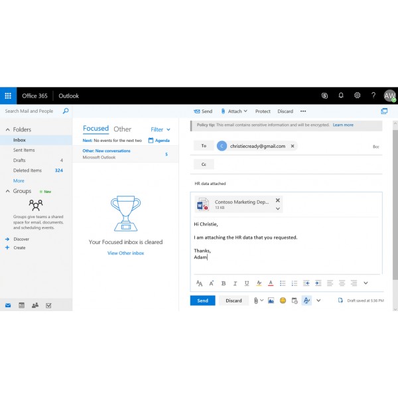The image size is (398, 398).
Task: Toggle bold formatting
Action: [224, 283]
